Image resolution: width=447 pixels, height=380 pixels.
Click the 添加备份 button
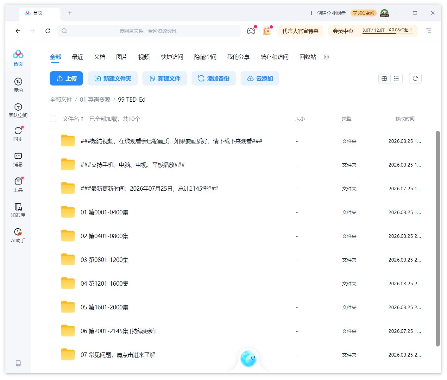click(x=214, y=79)
